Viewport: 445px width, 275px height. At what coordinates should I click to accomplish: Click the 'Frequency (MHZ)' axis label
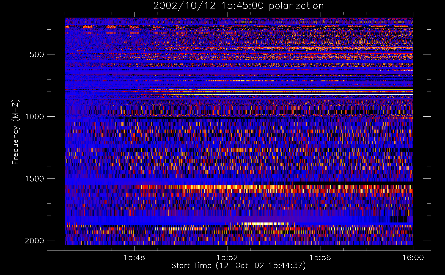click(15, 132)
